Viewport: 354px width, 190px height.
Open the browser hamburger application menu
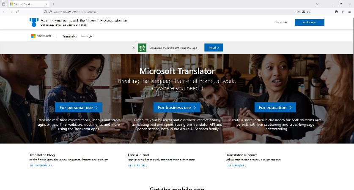[349, 12]
